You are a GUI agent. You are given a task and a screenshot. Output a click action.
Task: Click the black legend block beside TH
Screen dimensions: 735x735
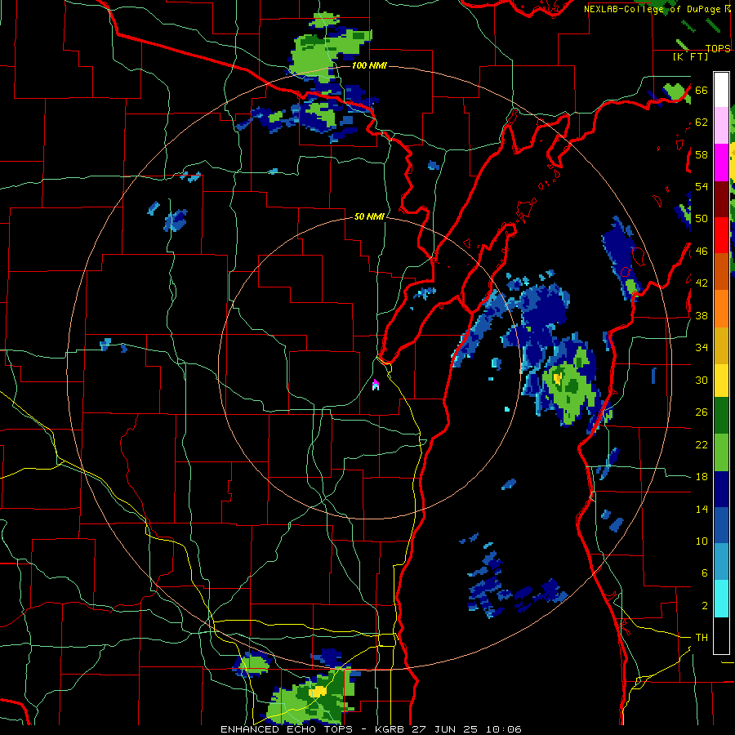tap(721, 635)
